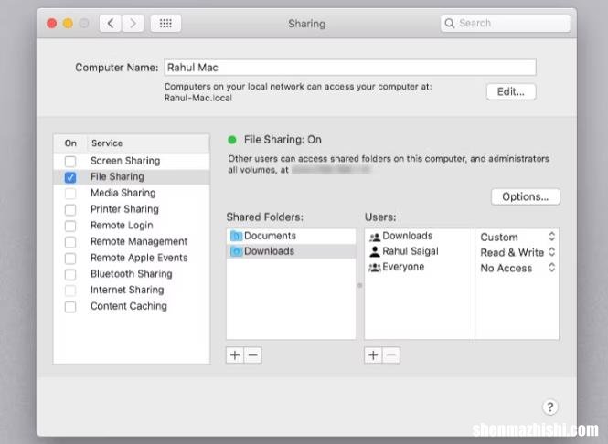Select Bluetooth Sharing in the service list
The image size is (608, 444).
(132, 274)
